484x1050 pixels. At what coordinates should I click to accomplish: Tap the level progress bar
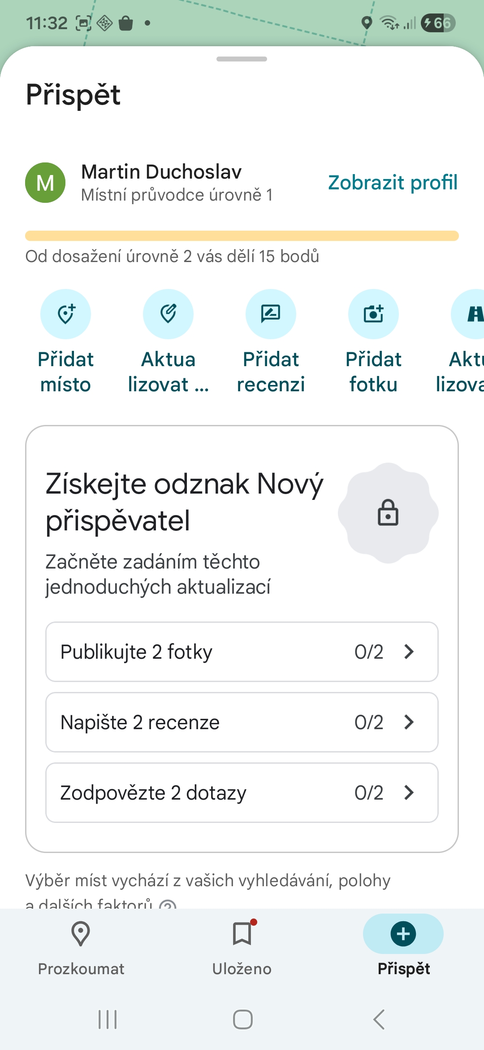click(x=242, y=236)
